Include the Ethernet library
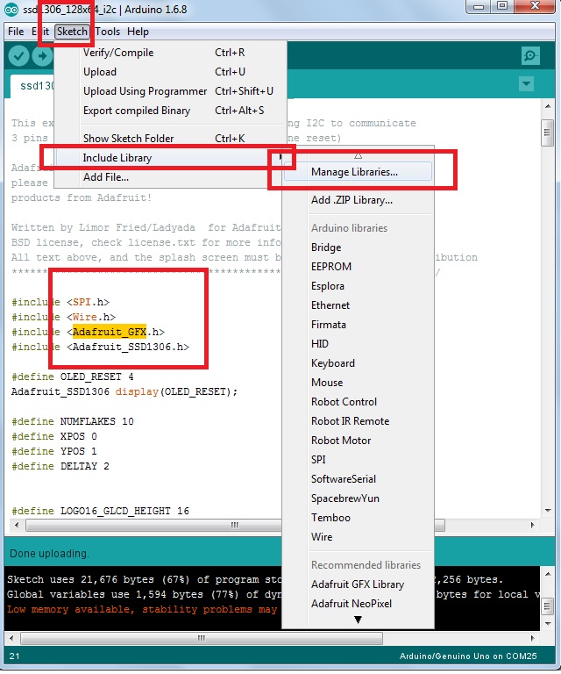This screenshot has height=674, width=561. (358, 305)
